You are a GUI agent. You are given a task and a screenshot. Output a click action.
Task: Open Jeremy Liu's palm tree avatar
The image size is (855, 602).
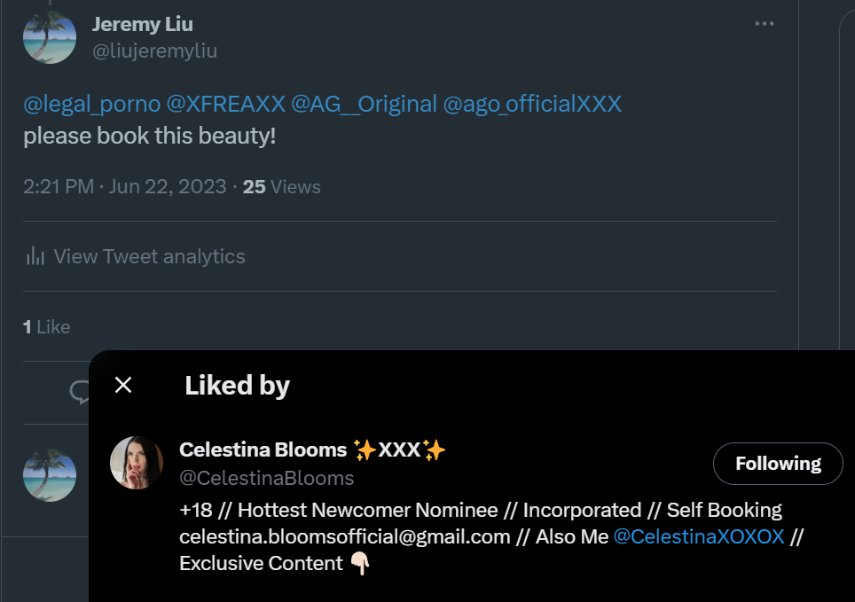pos(49,37)
